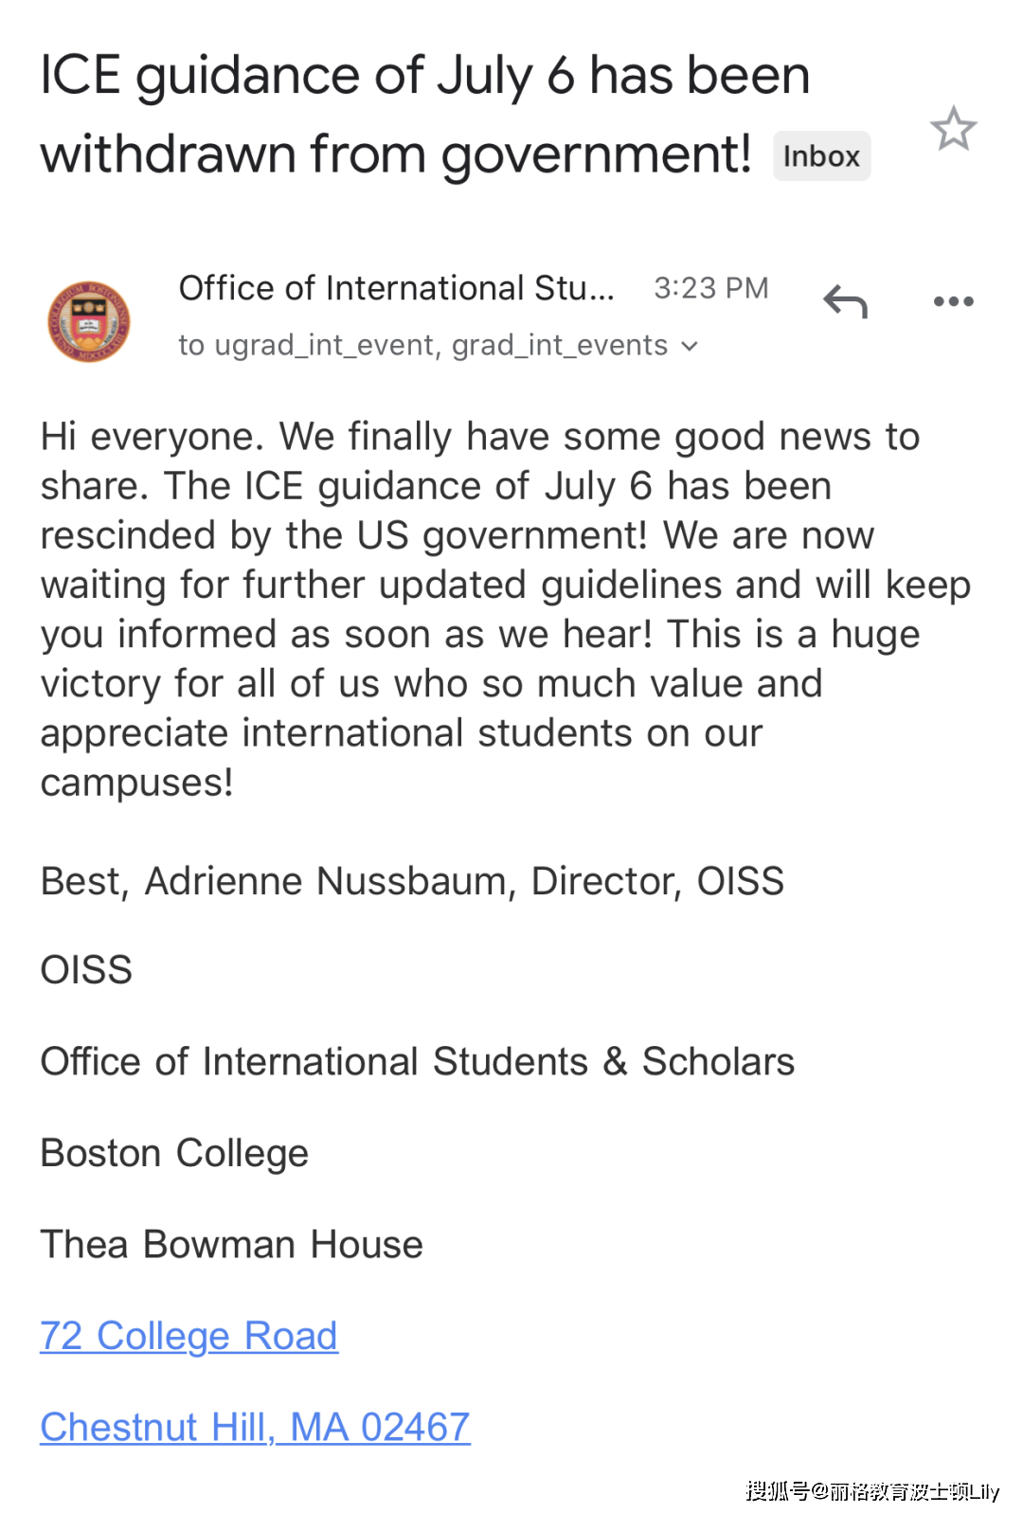The width and height of the screenshot is (1023, 1513).
Task: Open the Boston College seal sender avatar
Action: [89, 321]
